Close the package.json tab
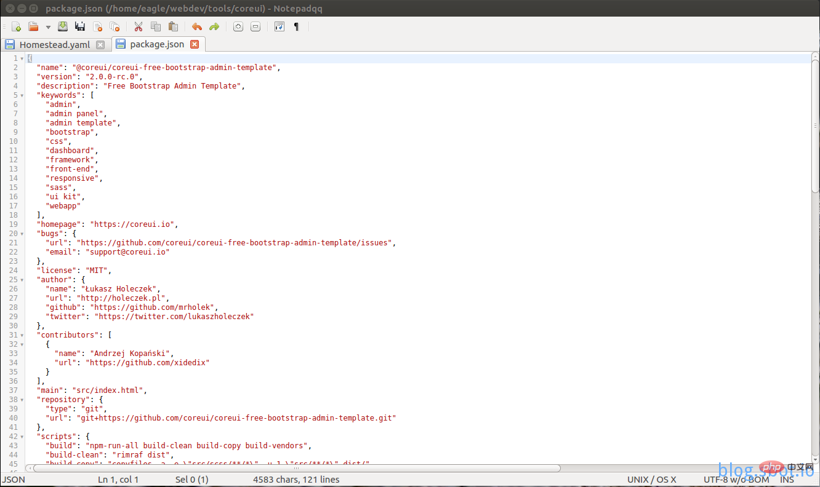Screen dimensions: 820x487 coord(195,44)
